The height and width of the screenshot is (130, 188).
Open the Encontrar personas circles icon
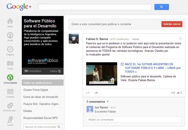coord(10,105)
